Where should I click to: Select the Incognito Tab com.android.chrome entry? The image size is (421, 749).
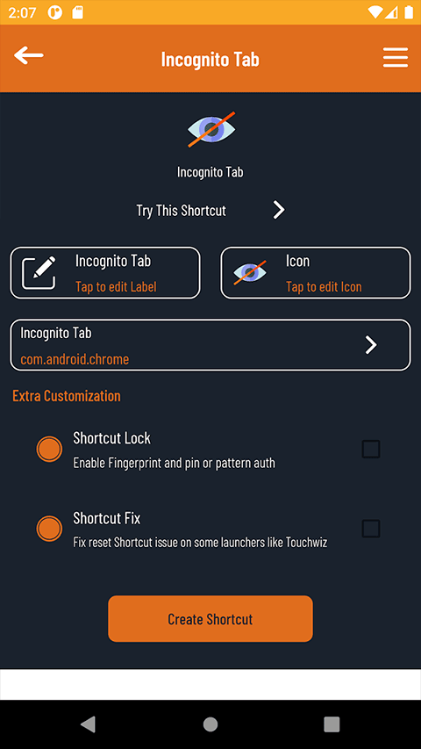210,345
